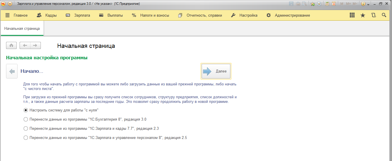Select Настроить систему для работы "с нуля"

coord(61,110)
